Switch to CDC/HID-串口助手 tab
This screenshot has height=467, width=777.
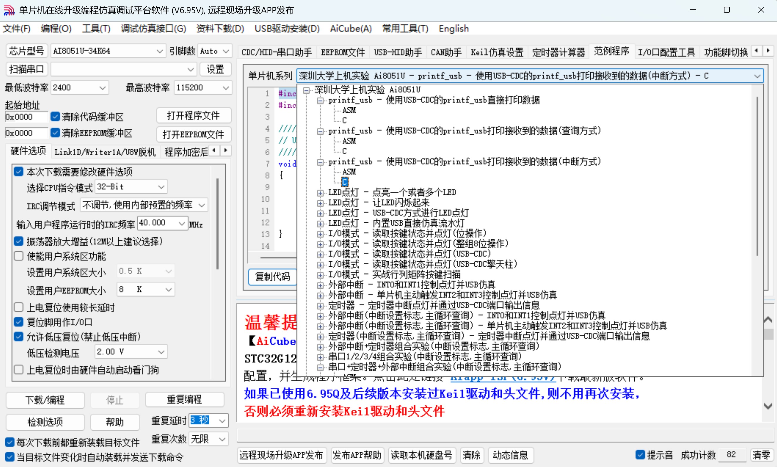pos(277,52)
